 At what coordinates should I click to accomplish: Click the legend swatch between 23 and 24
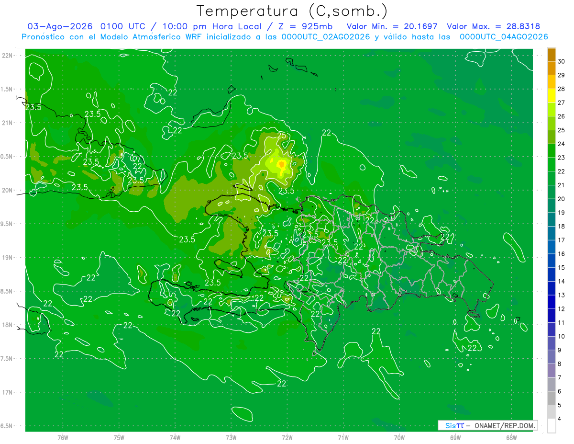552,150
